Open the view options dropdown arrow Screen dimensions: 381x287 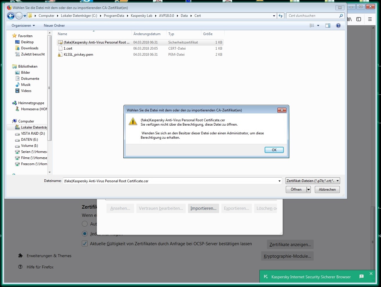point(318,26)
